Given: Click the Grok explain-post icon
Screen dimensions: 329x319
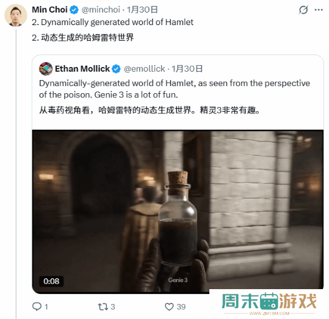Looking at the screenshot, I should 303,10.
